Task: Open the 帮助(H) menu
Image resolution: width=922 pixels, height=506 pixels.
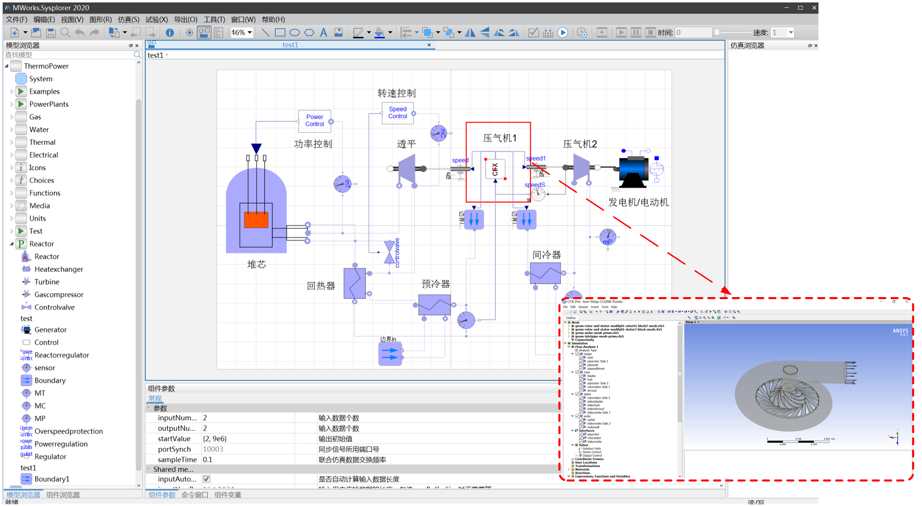Action: [x=273, y=20]
